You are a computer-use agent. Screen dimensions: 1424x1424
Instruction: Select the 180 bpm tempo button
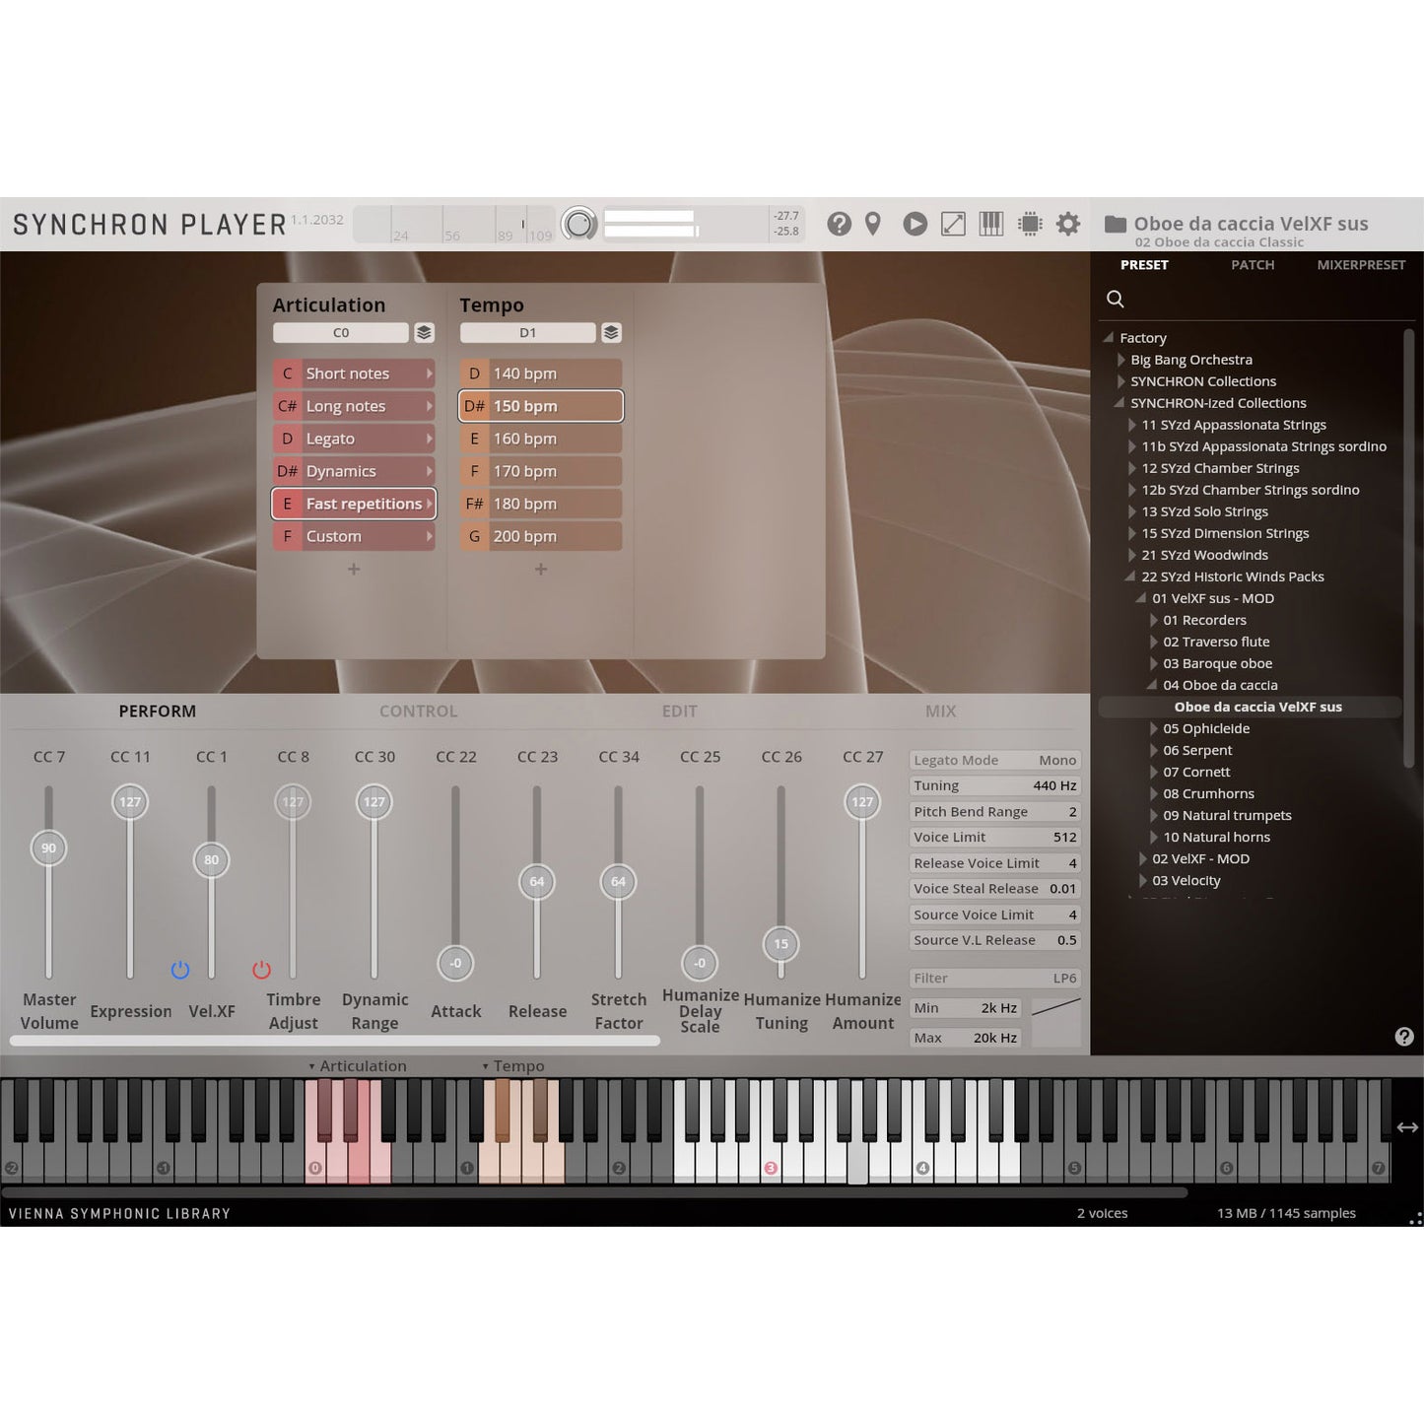coord(541,504)
